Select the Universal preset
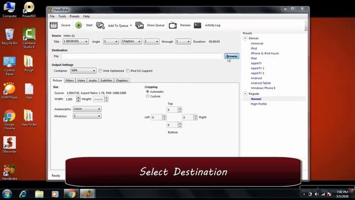 tap(257, 43)
